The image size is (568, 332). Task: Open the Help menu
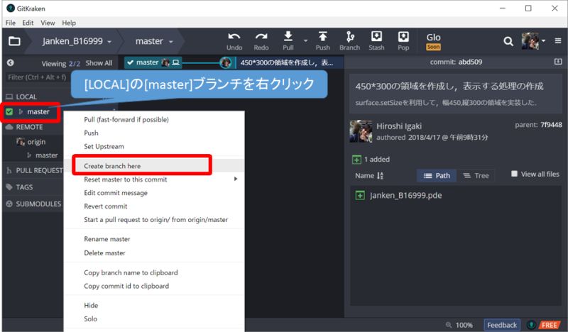click(x=69, y=23)
